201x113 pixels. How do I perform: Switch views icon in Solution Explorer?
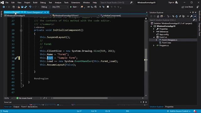point(161,16)
